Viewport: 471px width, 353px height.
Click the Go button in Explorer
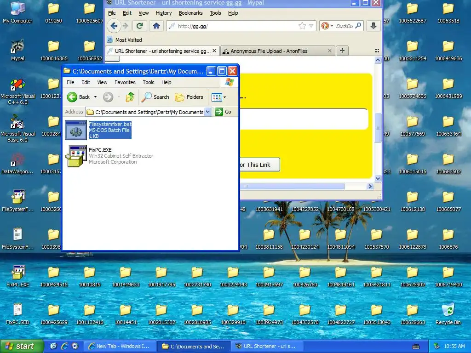[224, 112]
